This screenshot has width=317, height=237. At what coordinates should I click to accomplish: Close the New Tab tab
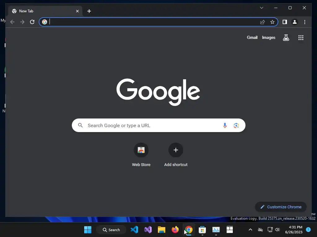77,11
